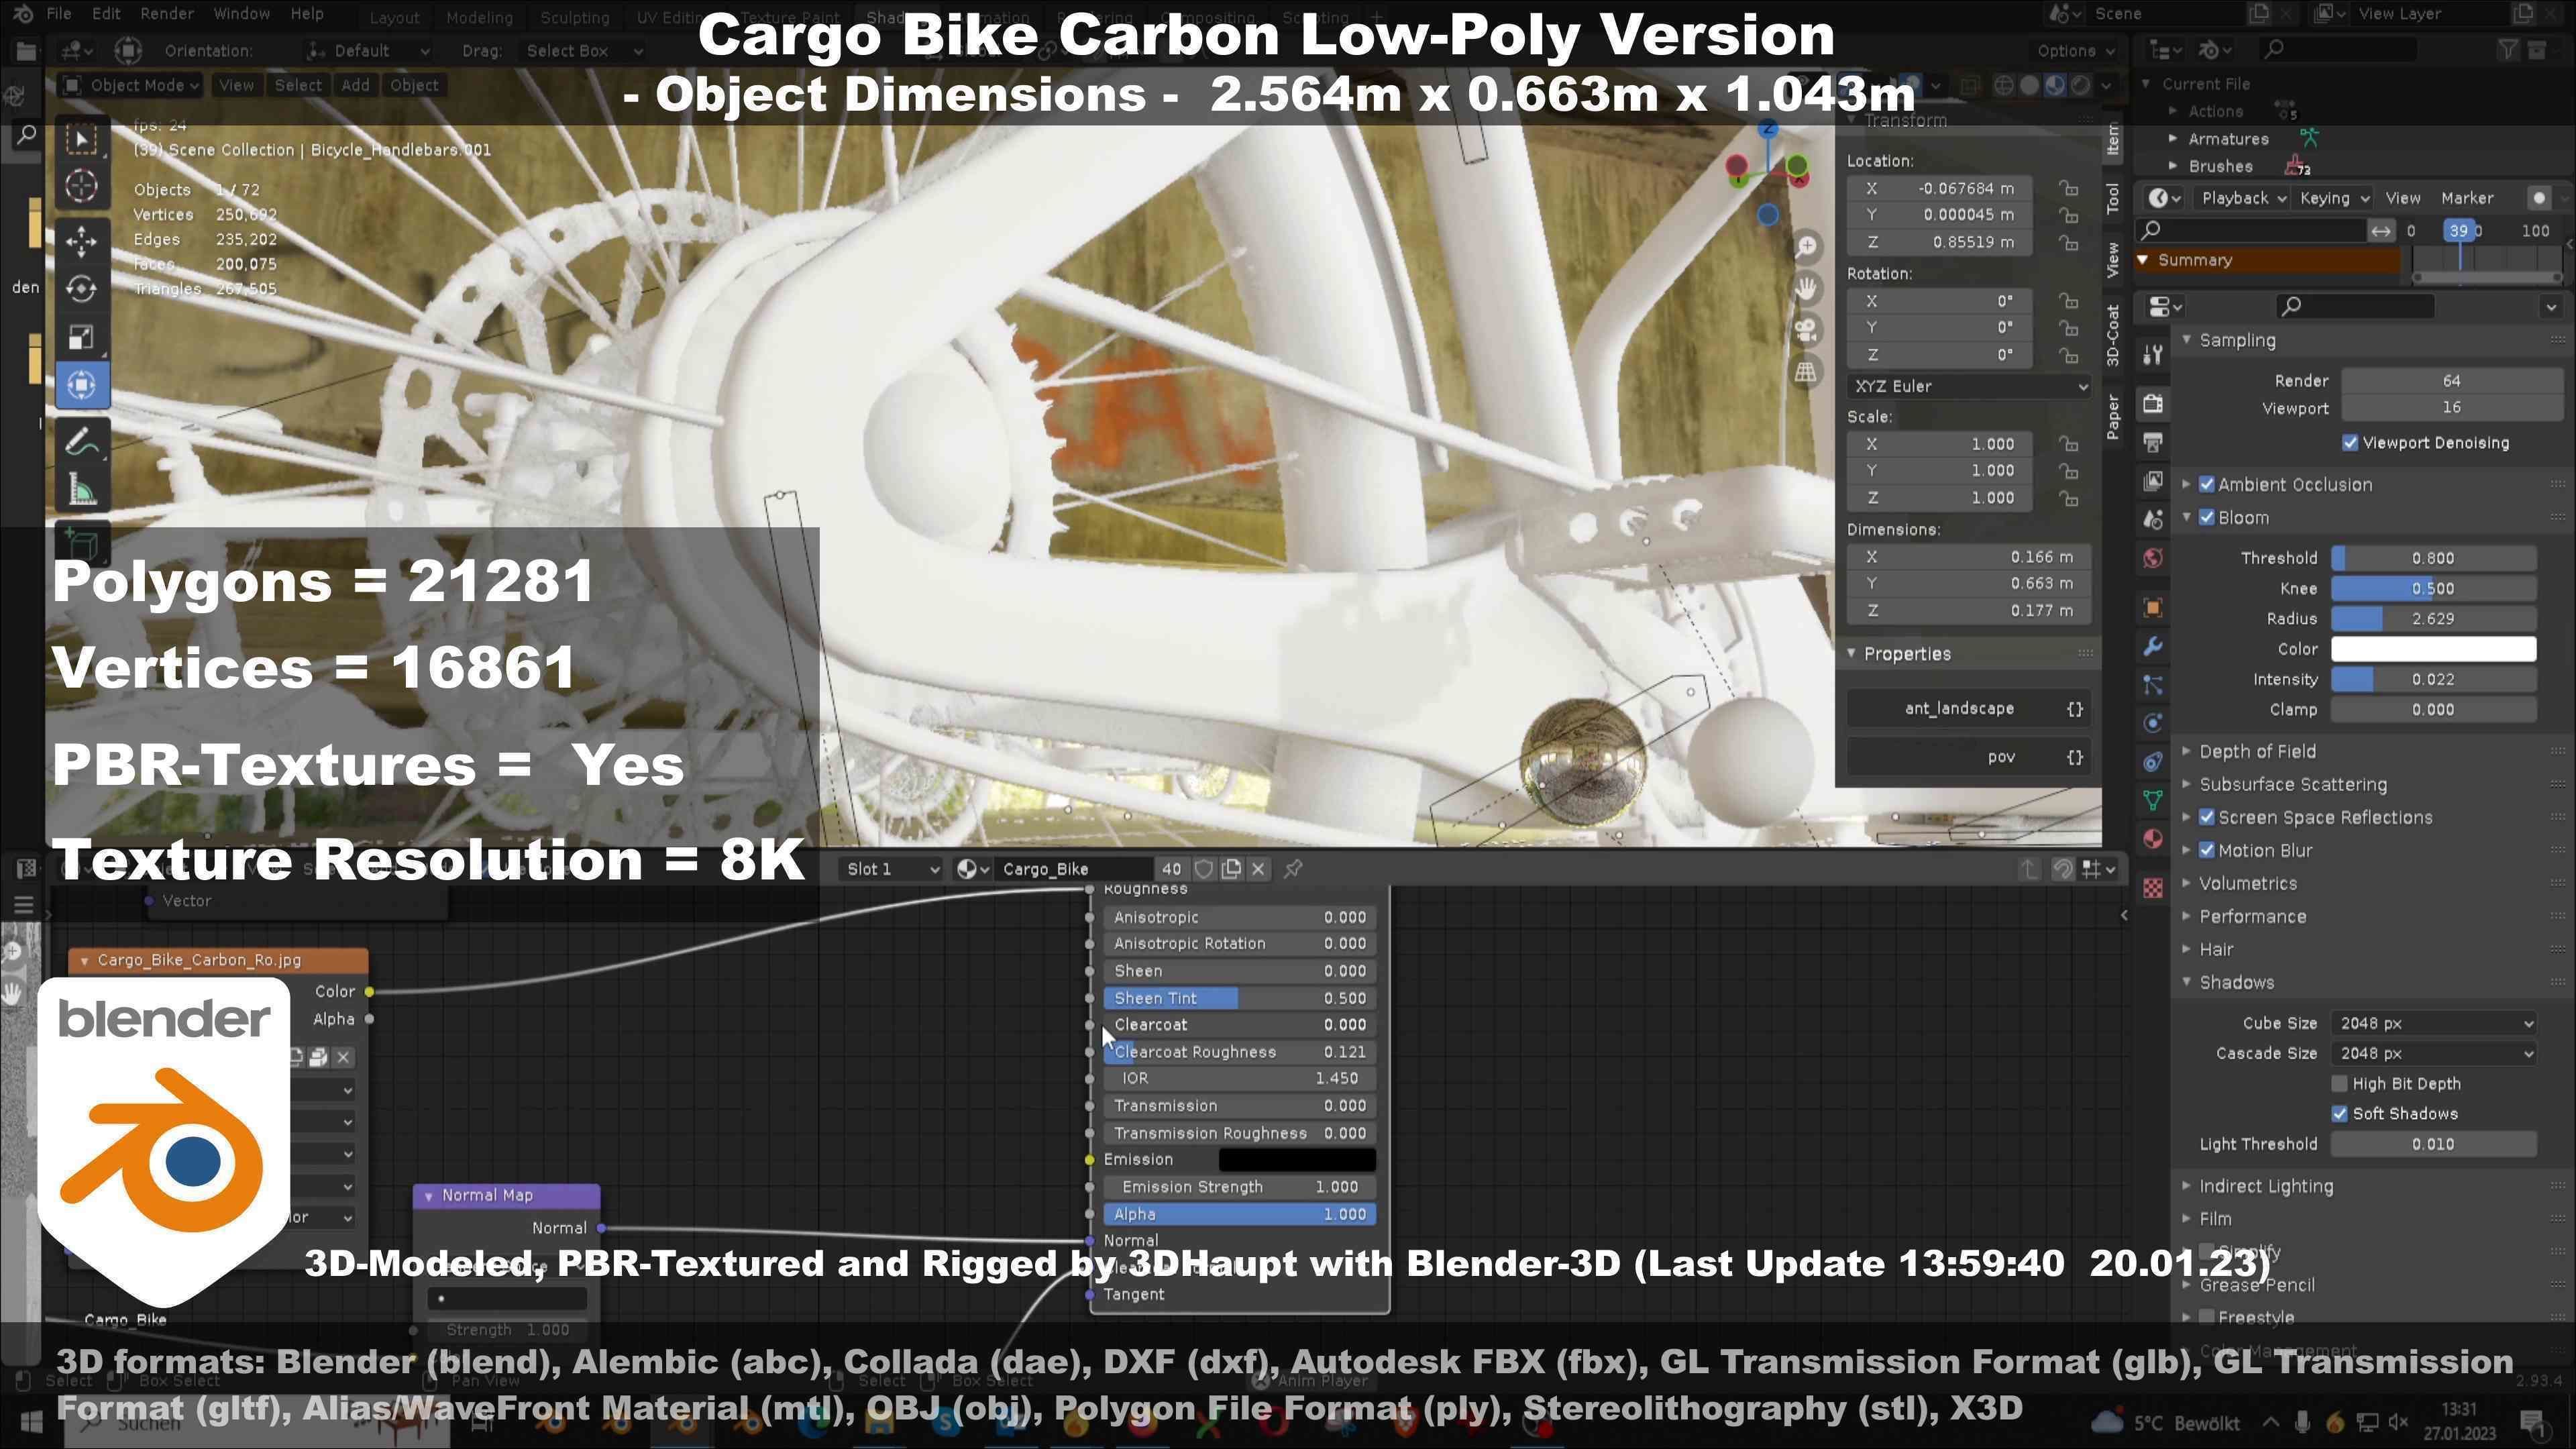The width and height of the screenshot is (2576, 1449).
Task: Click the viewport pan hand icon
Action: (x=1806, y=289)
